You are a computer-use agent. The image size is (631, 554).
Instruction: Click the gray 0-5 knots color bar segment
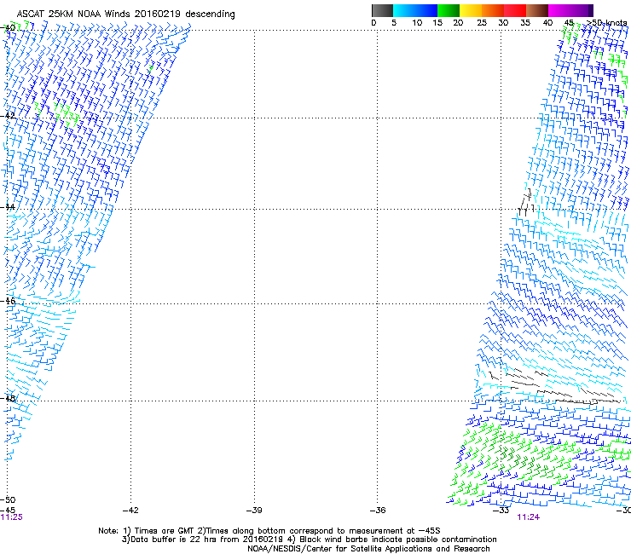coord(382,10)
